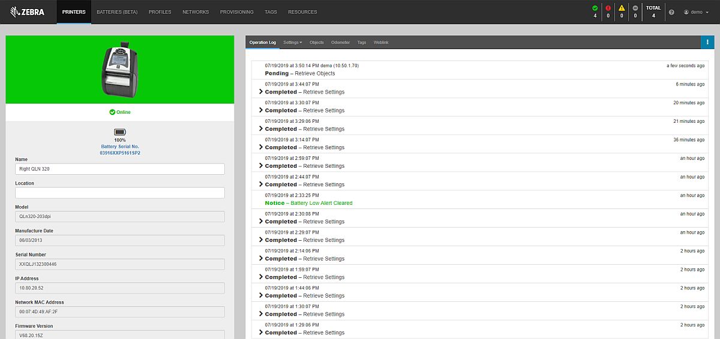Click the green online printers status icon
Screen dimensions: 720x339
click(595, 8)
